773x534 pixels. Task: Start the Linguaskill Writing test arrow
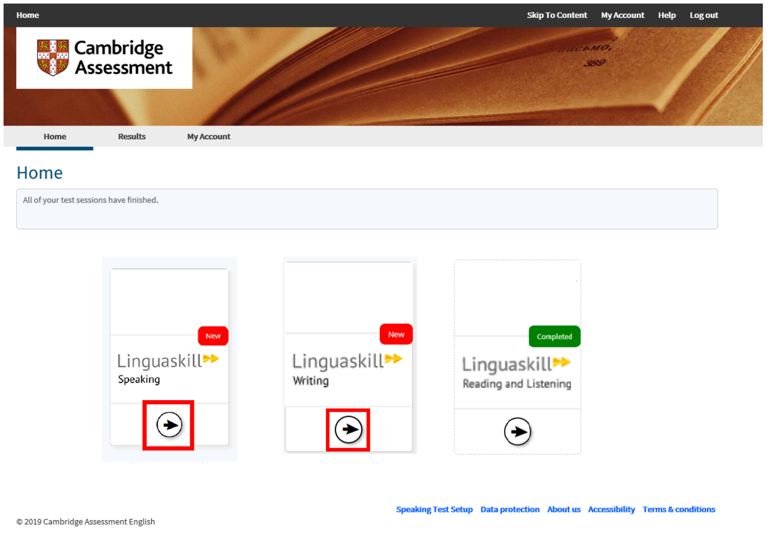[x=348, y=430]
